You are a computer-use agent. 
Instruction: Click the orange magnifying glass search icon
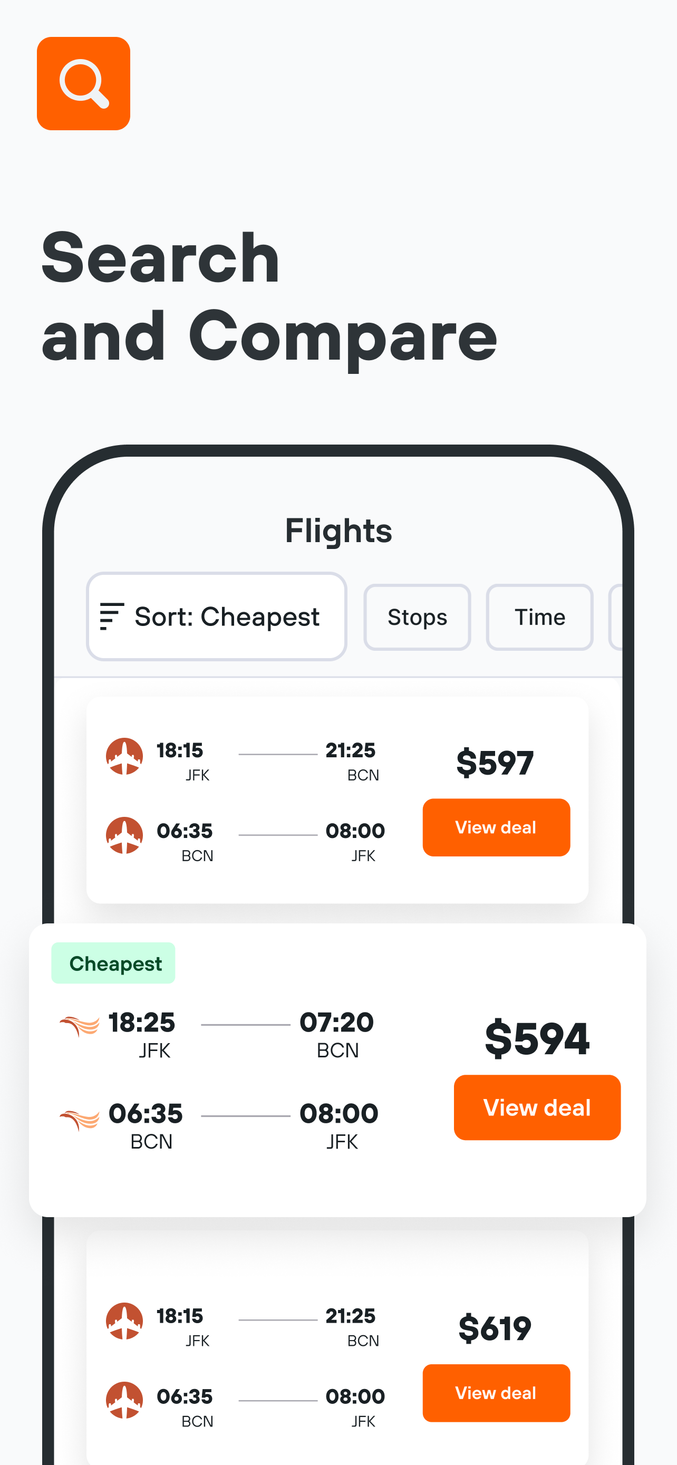[83, 84]
